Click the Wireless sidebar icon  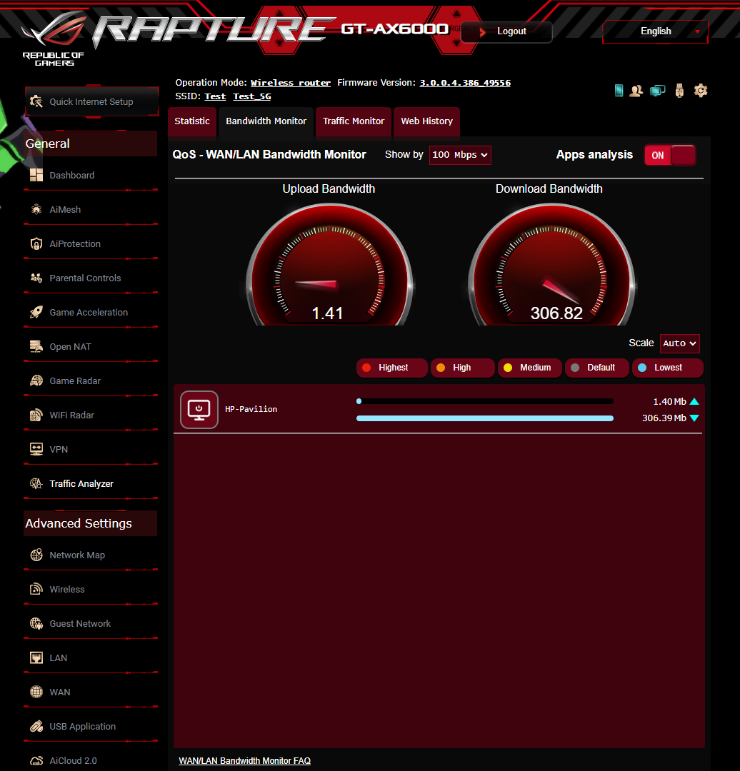[x=36, y=589]
